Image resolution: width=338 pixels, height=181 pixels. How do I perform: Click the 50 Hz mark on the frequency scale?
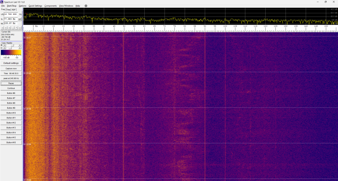coord(124,26)
